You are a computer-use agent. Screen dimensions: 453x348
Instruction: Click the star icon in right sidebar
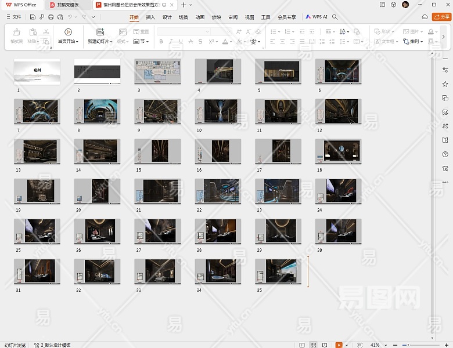pos(445,84)
